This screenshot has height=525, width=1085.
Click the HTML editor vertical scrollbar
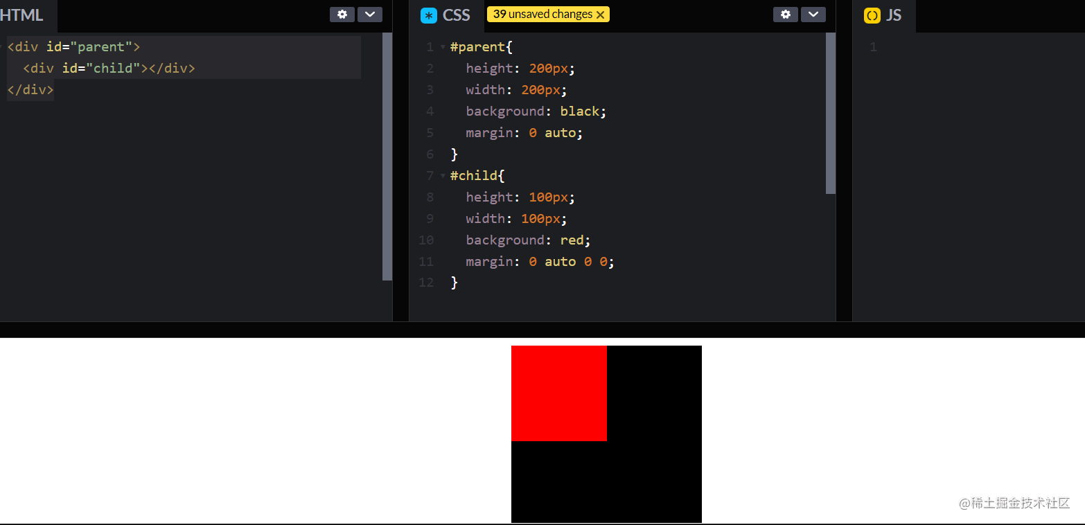[387, 157]
